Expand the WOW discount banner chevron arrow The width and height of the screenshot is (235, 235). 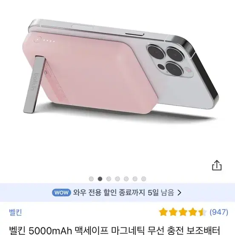point(179,193)
